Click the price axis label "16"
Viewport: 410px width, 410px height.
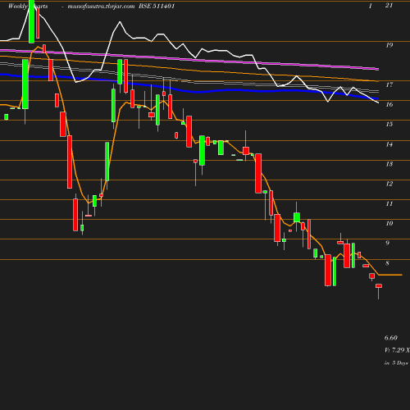pyautogui.click(x=389, y=104)
